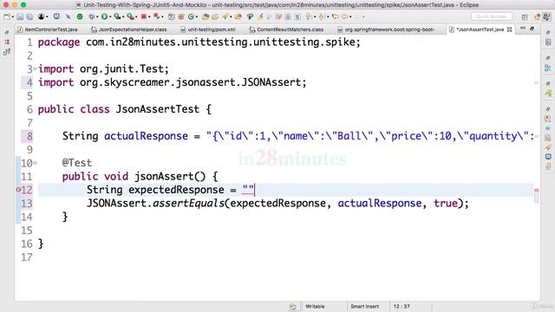Click the Save All toolbar icon
555x312 pixels.
coord(29,16)
